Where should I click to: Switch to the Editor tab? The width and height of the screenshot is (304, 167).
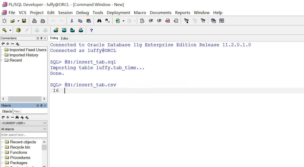(x=65, y=38)
